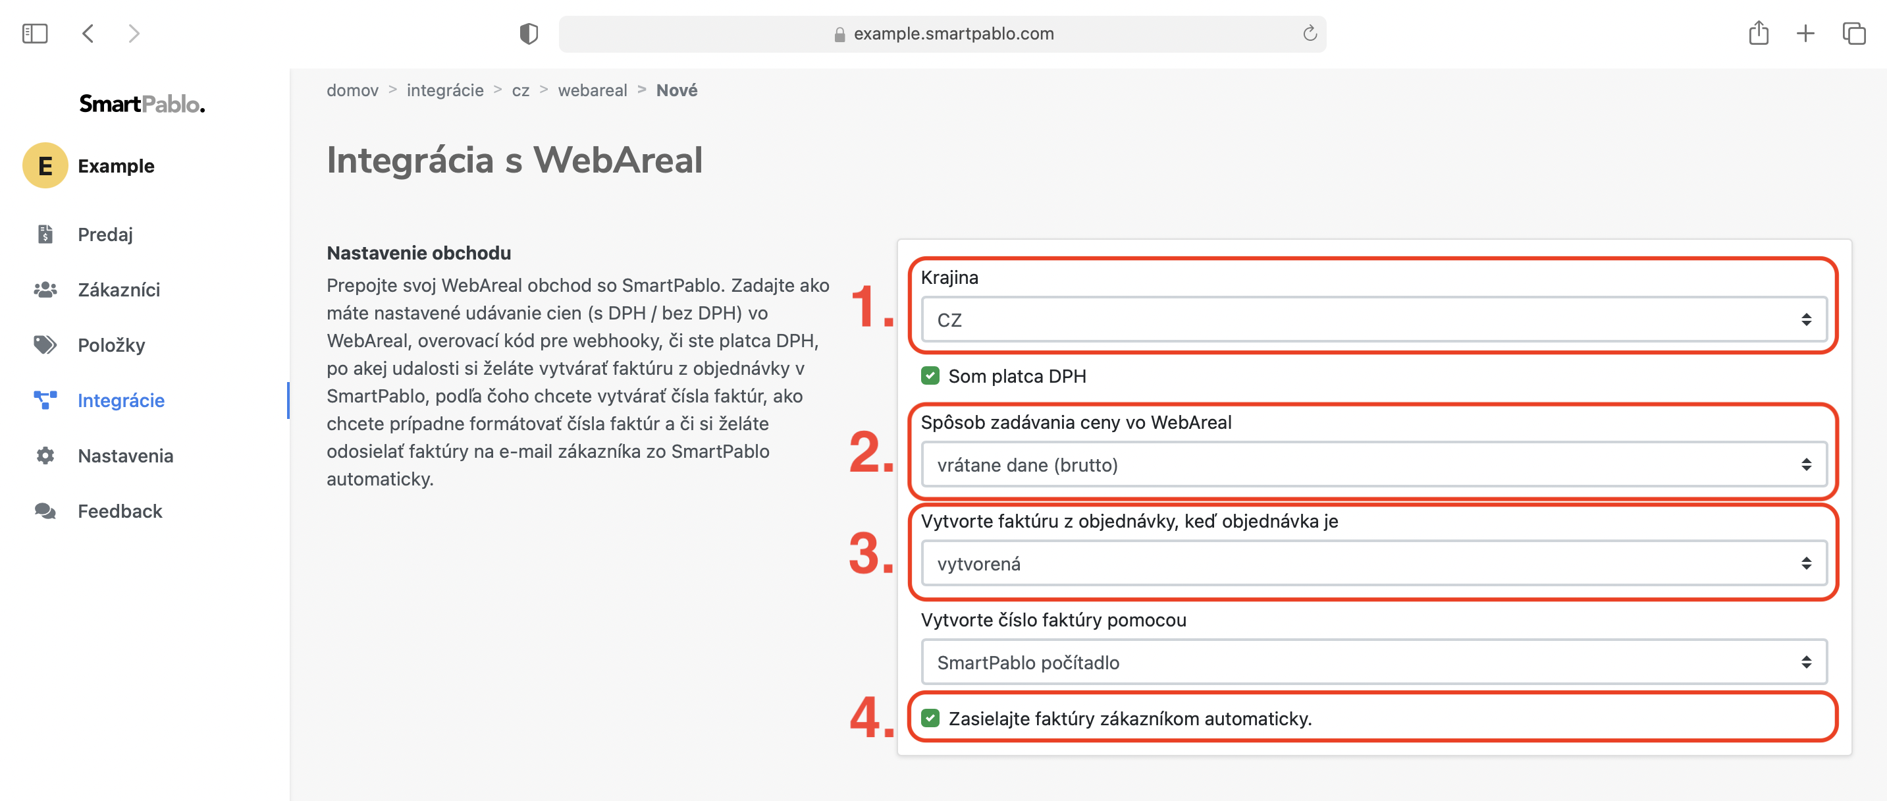Open Predaj in the sidebar menu
The width and height of the screenshot is (1887, 801).
tap(105, 235)
